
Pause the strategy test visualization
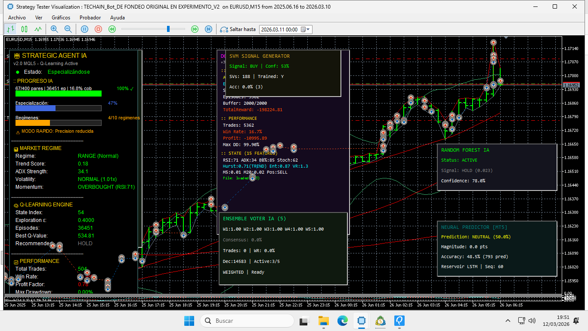85,29
